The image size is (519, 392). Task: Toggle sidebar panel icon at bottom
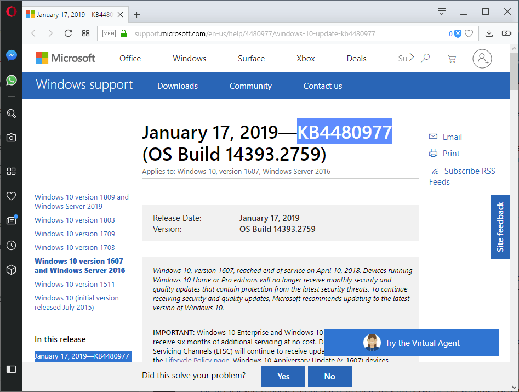(x=12, y=369)
